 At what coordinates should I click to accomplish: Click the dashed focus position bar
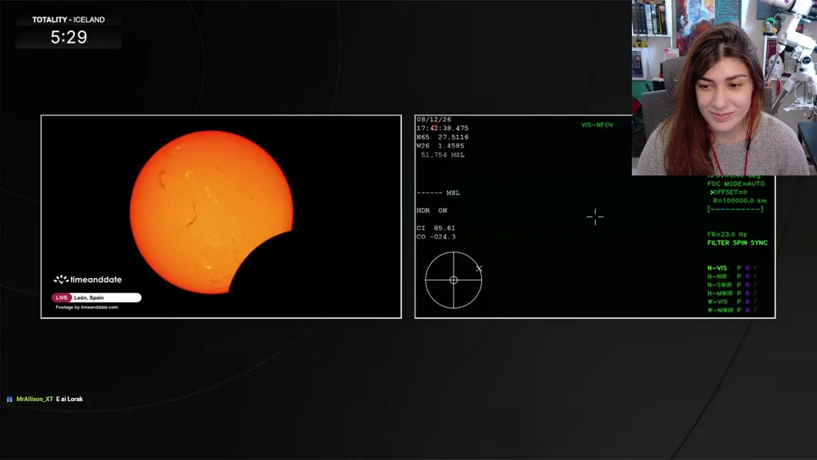tap(735, 209)
